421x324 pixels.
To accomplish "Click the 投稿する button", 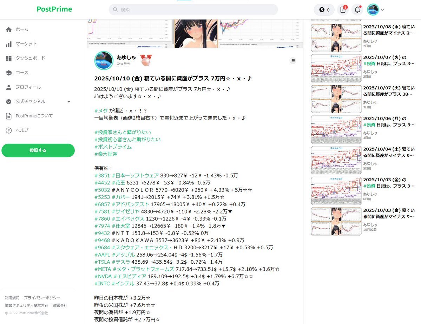I will coord(38,150).
